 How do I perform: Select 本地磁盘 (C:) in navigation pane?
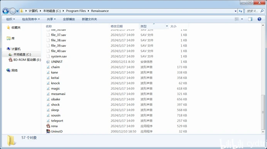point(22,54)
